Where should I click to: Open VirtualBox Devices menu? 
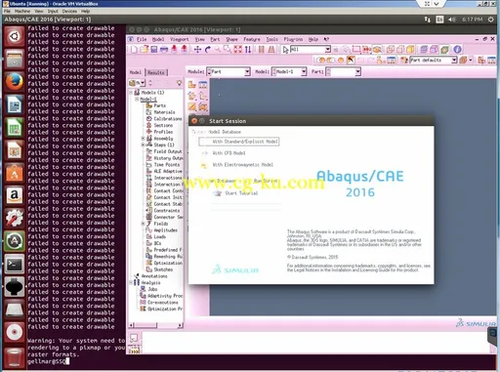point(69,11)
